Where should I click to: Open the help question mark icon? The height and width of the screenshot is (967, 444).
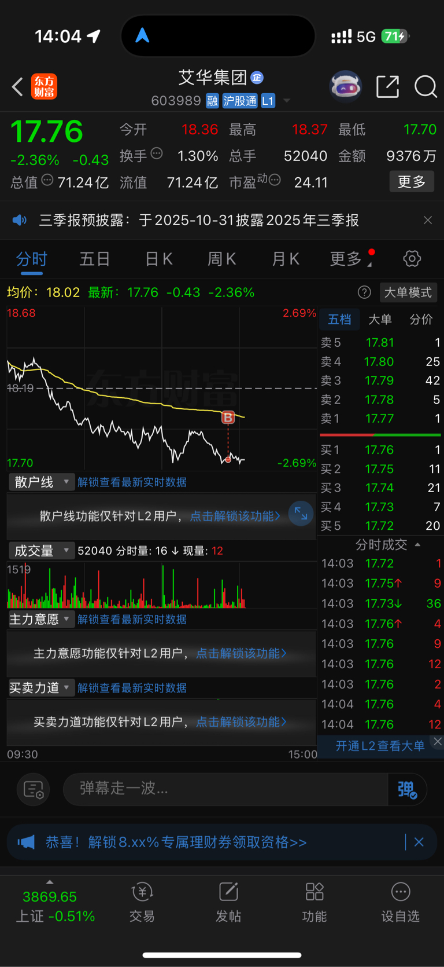(x=364, y=292)
